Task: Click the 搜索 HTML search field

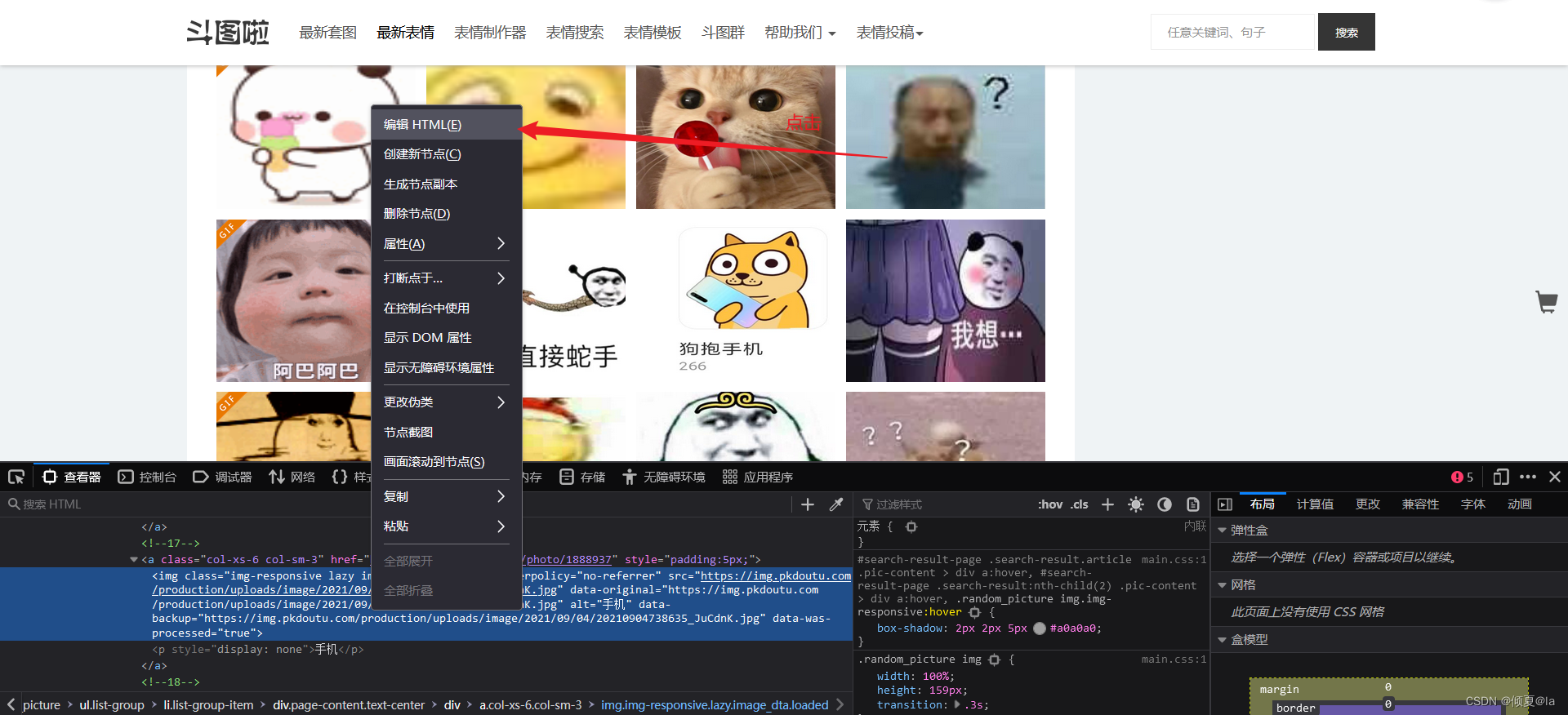Action: [x=396, y=504]
